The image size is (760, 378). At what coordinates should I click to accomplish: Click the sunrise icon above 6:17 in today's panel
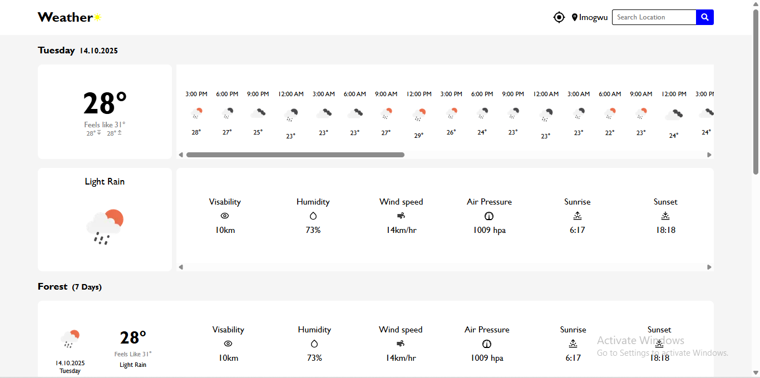click(x=578, y=216)
